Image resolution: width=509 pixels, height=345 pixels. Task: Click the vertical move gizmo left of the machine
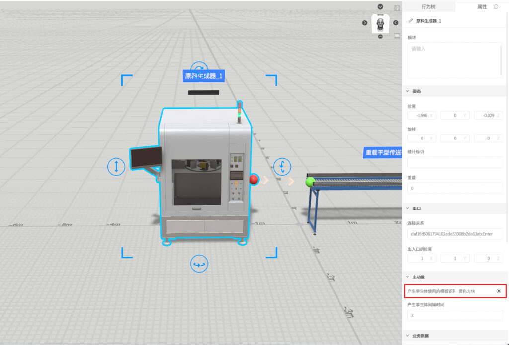click(116, 167)
